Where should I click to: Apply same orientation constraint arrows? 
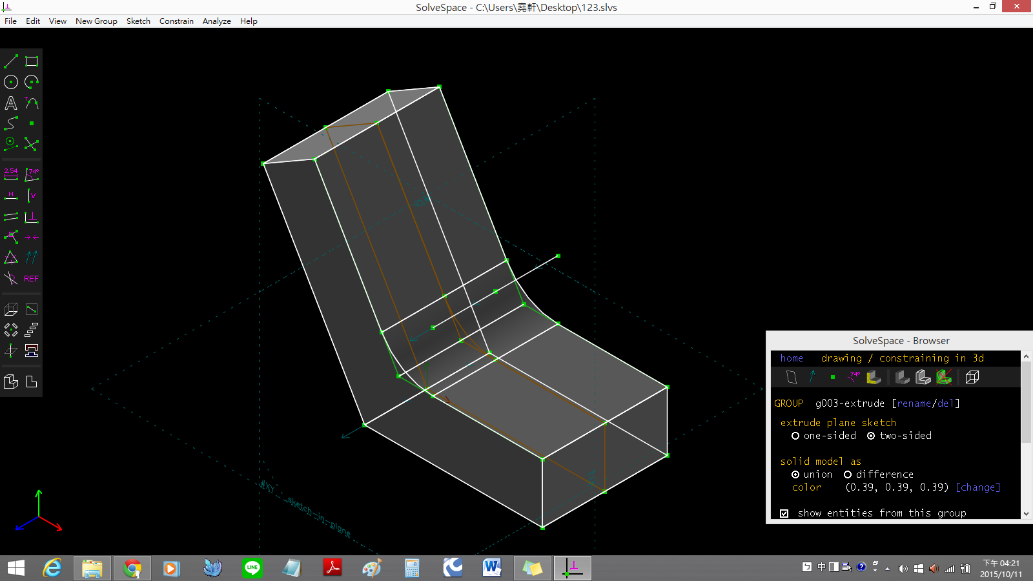click(32, 258)
